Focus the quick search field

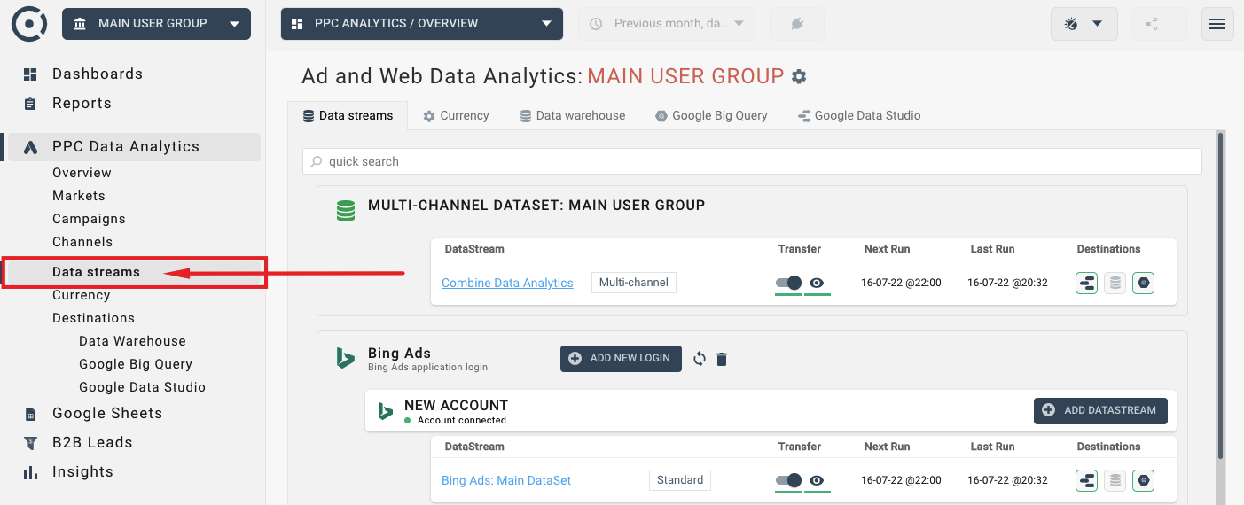tap(752, 161)
